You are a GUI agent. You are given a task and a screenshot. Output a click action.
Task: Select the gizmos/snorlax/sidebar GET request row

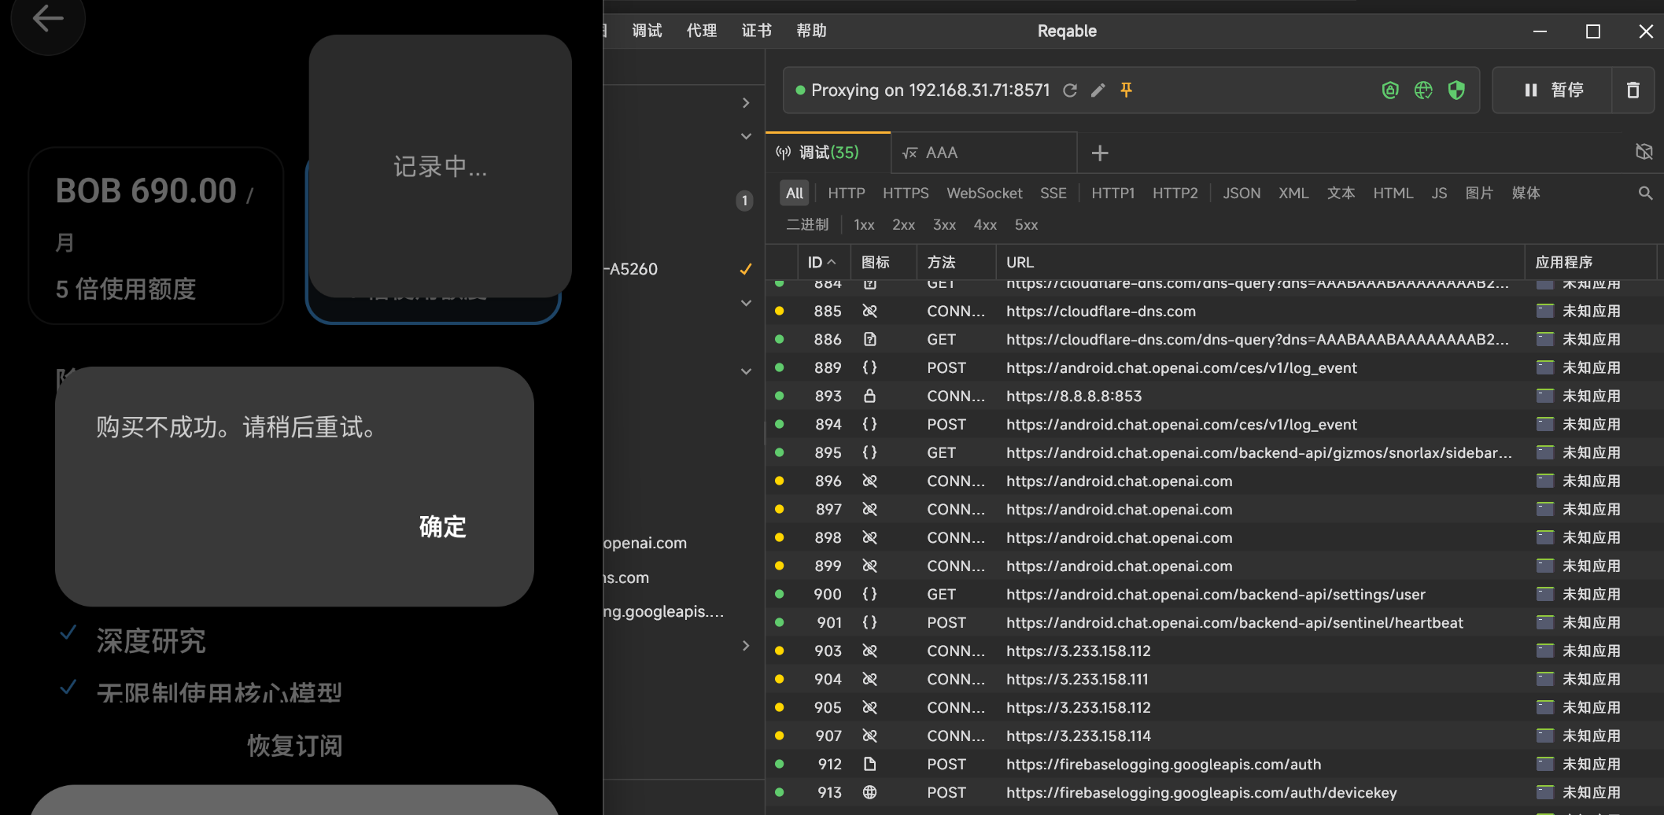click(x=1215, y=453)
